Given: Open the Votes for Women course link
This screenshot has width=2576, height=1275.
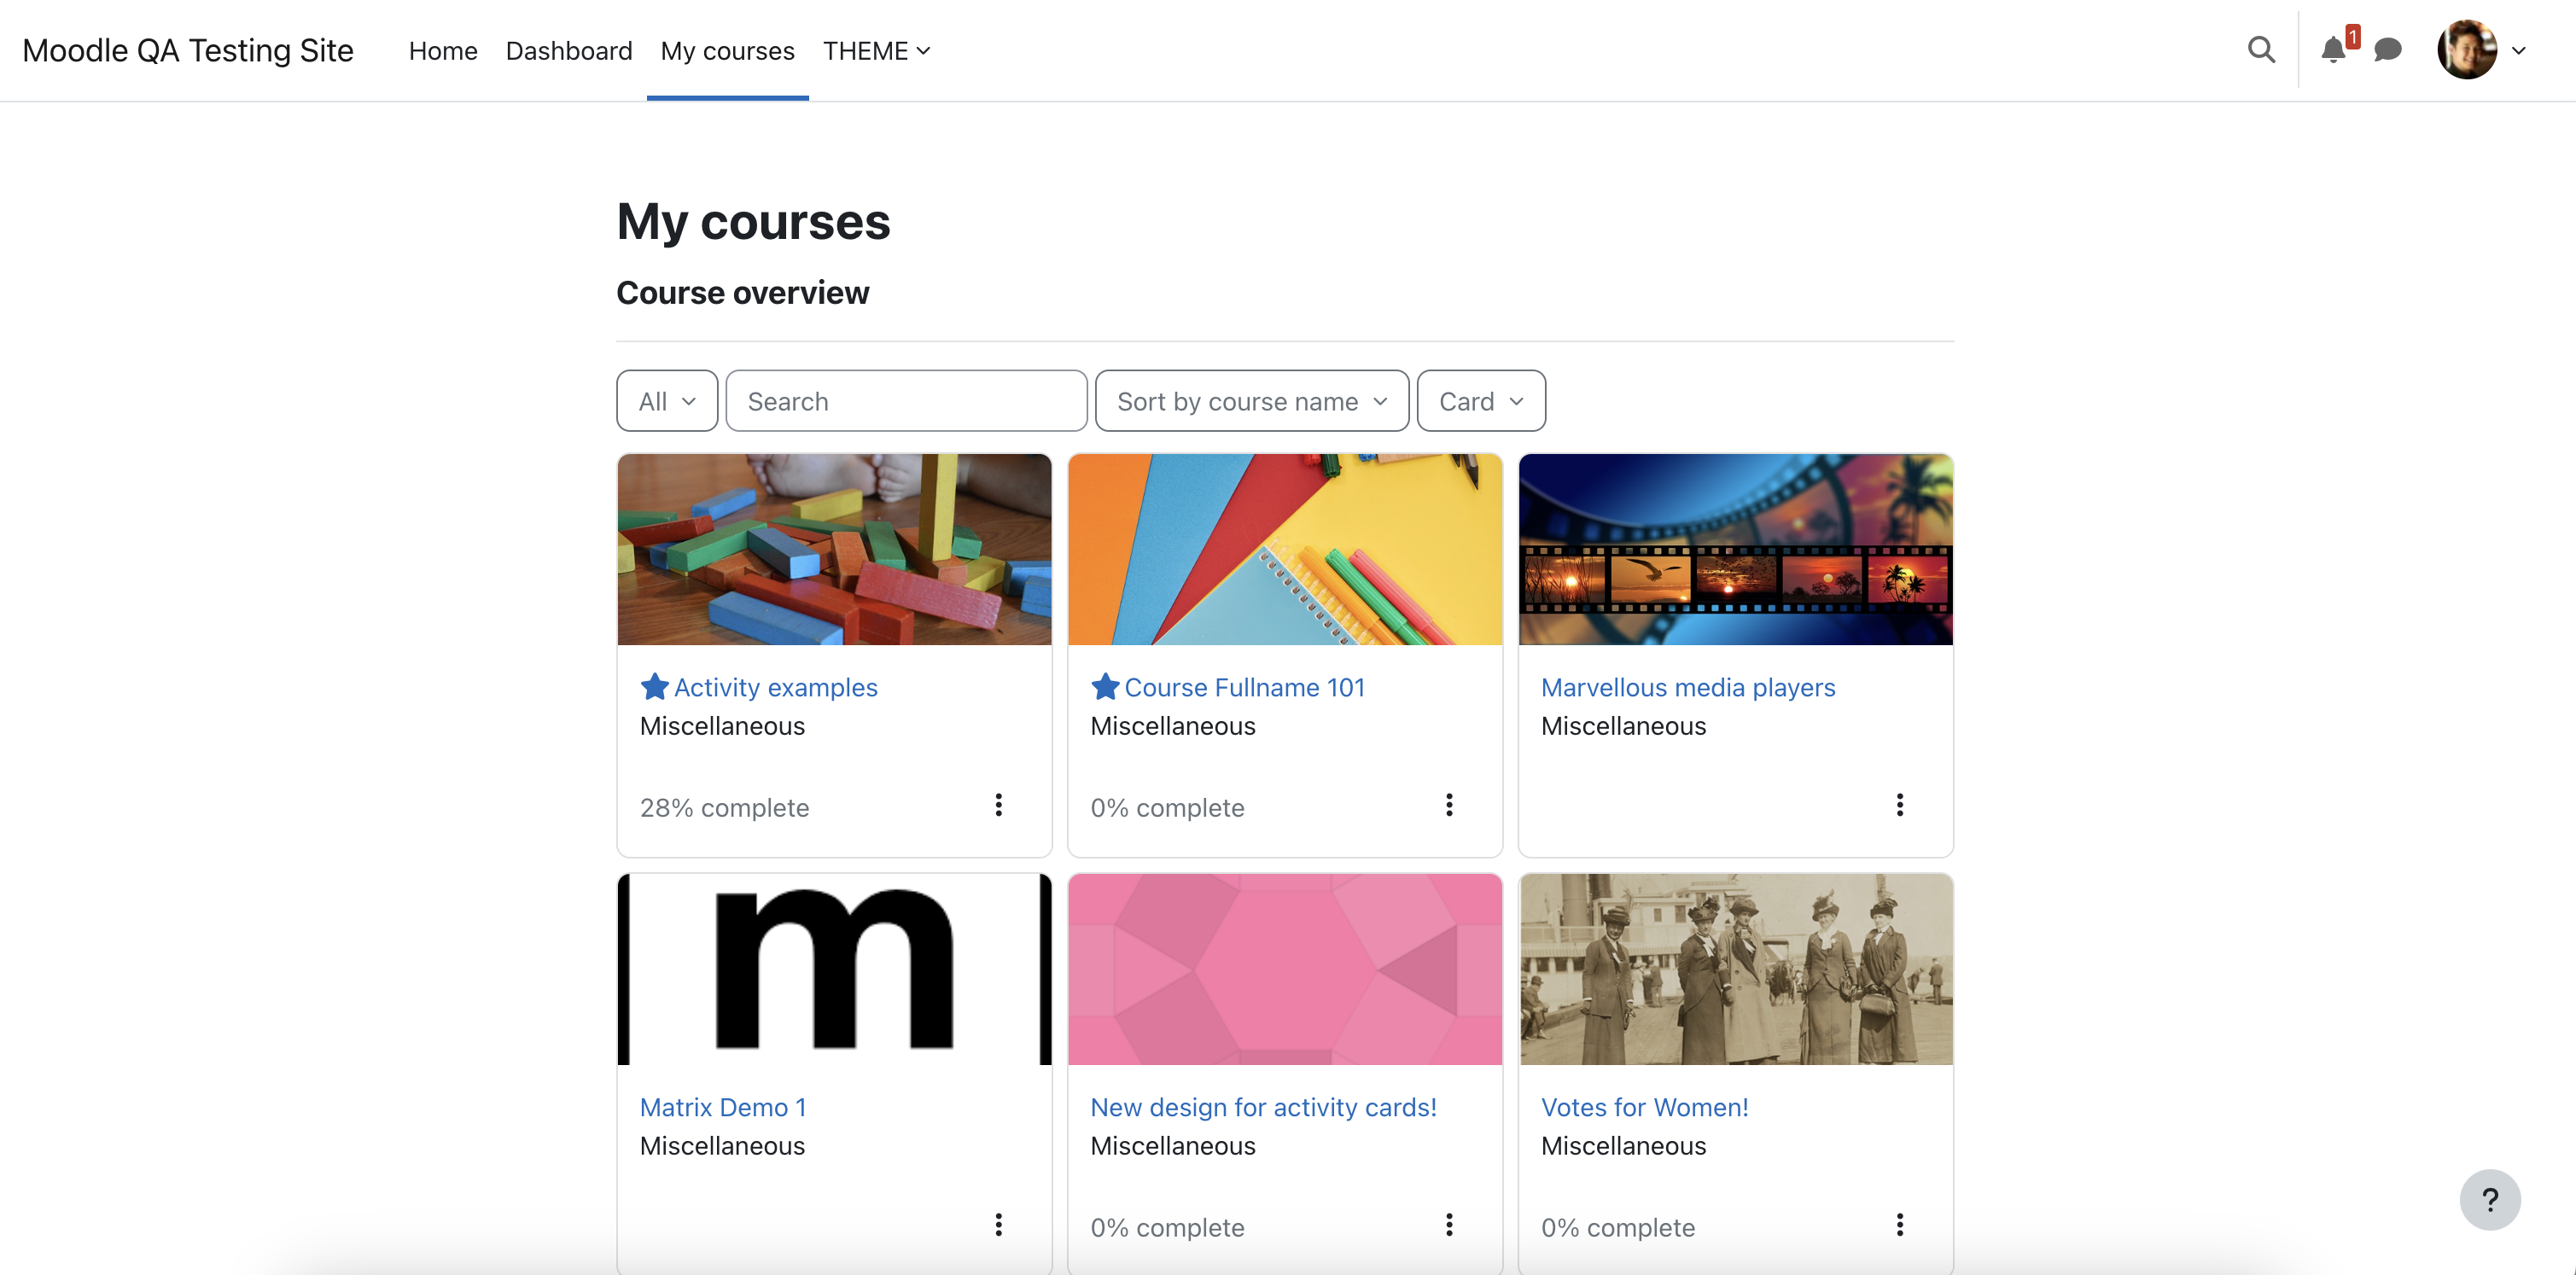Looking at the screenshot, I should coord(1644,1107).
